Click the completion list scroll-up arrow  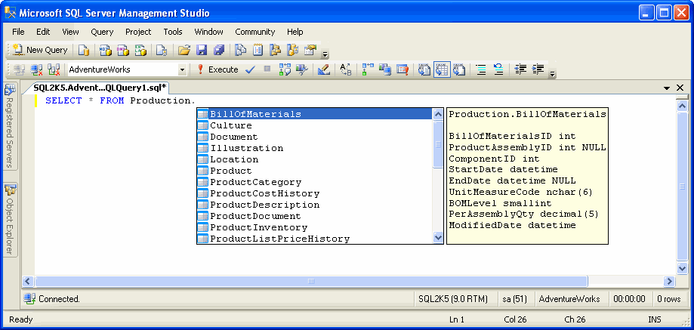438,114
